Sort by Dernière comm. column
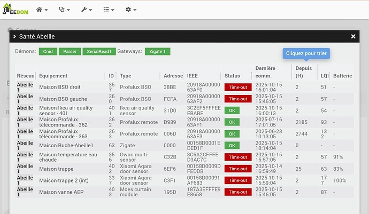The height and width of the screenshot is (214, 369). pos(265,72)
